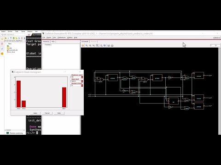221x165 pixels.
Task: Click the Quick connect field in MobaXterm
Action: coord(13,34)
